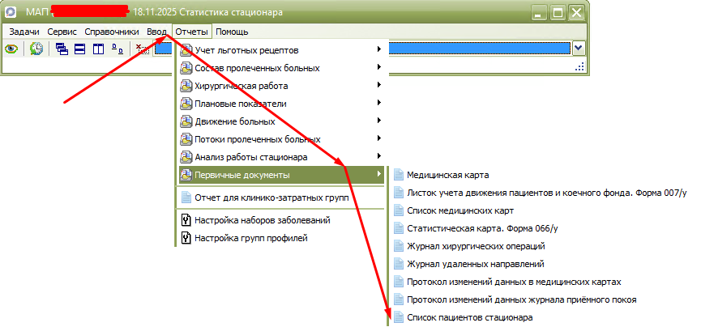This screenshot has height=327, width=701.
Task: Click the arrange icons toolbar button
Action: tap(117, 49)
